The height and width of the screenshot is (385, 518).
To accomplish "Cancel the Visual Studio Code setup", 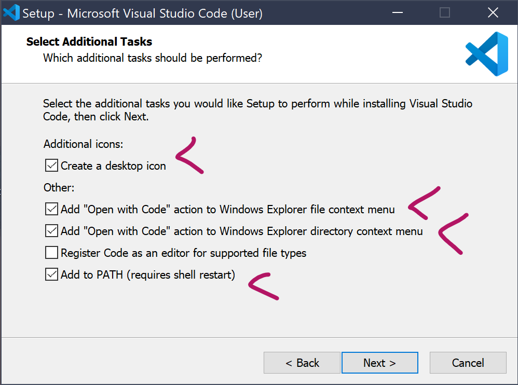I will (468, 363).
